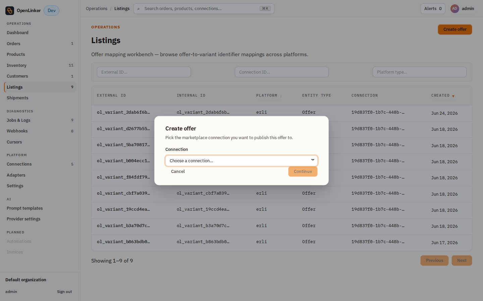
Task: Click the Continue button
Action: 303,172
